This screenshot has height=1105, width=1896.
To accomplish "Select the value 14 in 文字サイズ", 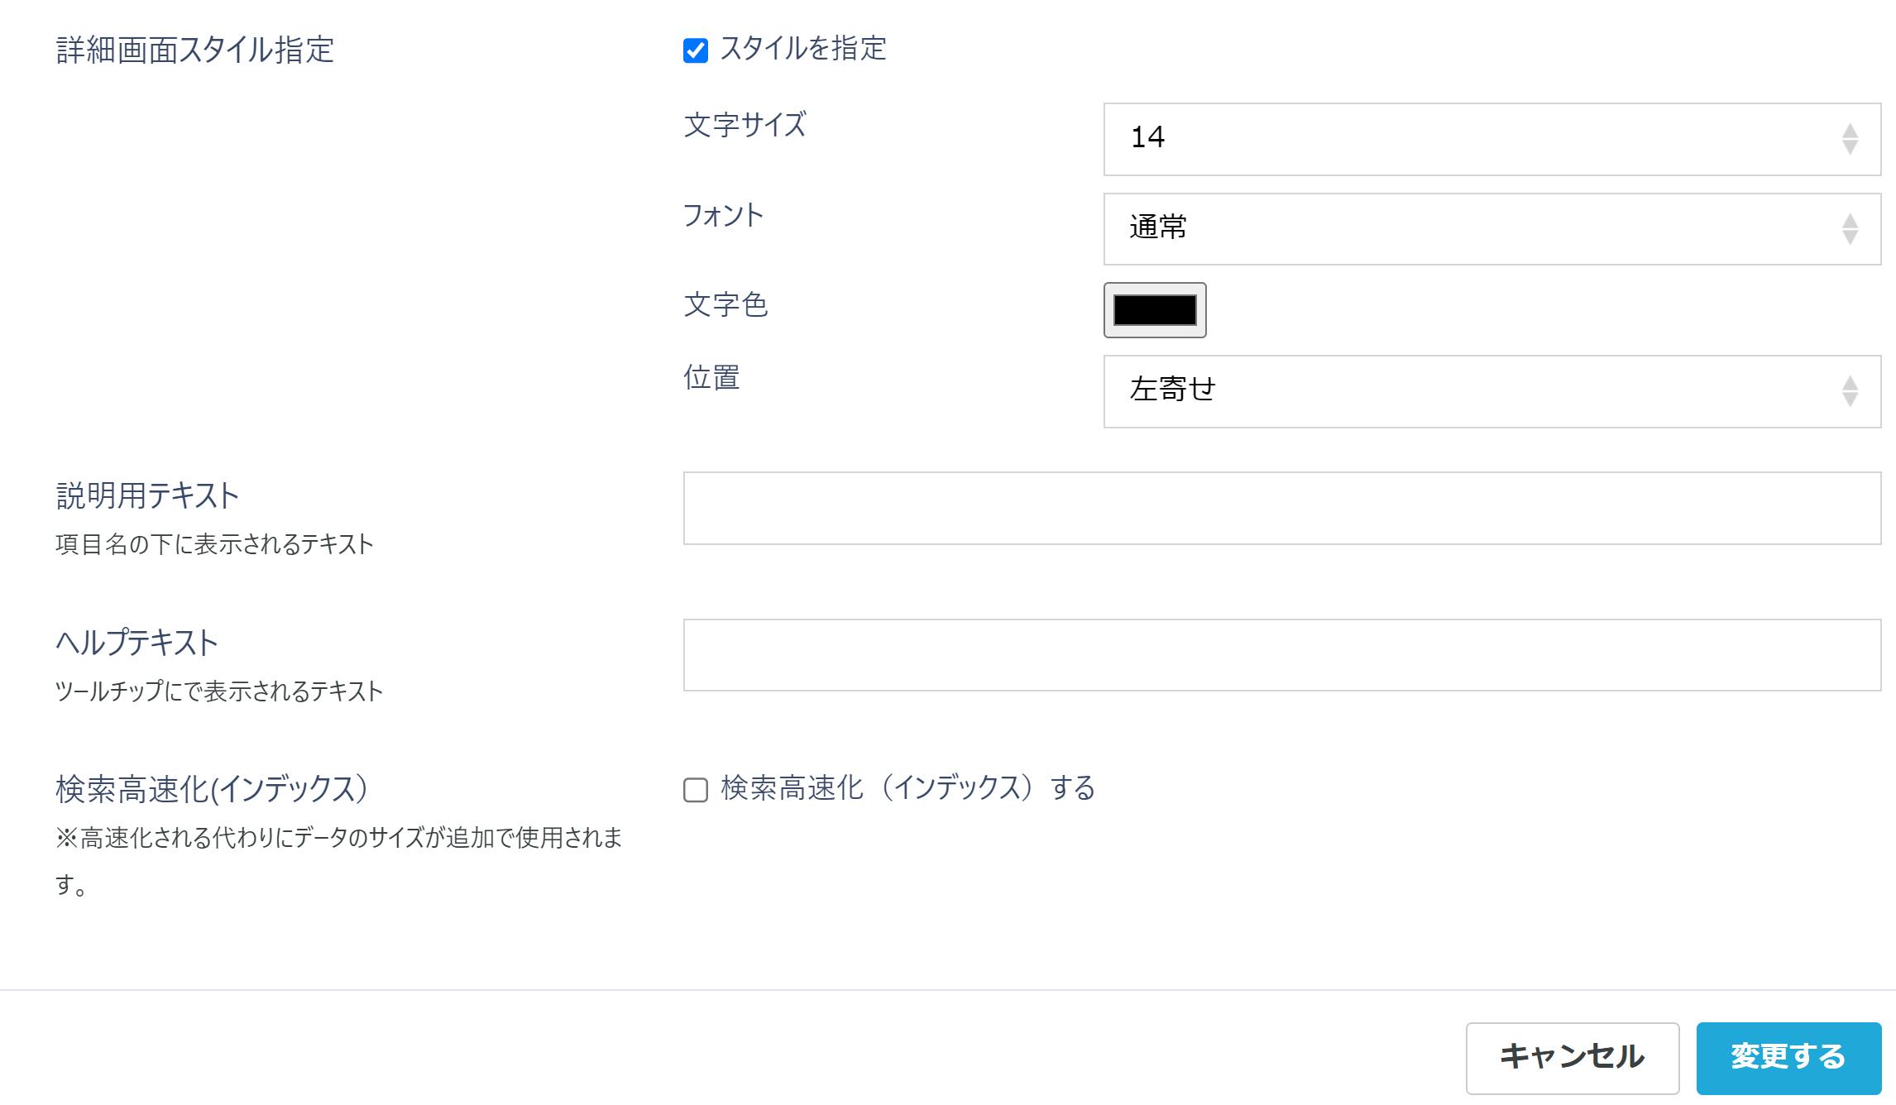I will pyautogui.click(x=1149, y=139).
